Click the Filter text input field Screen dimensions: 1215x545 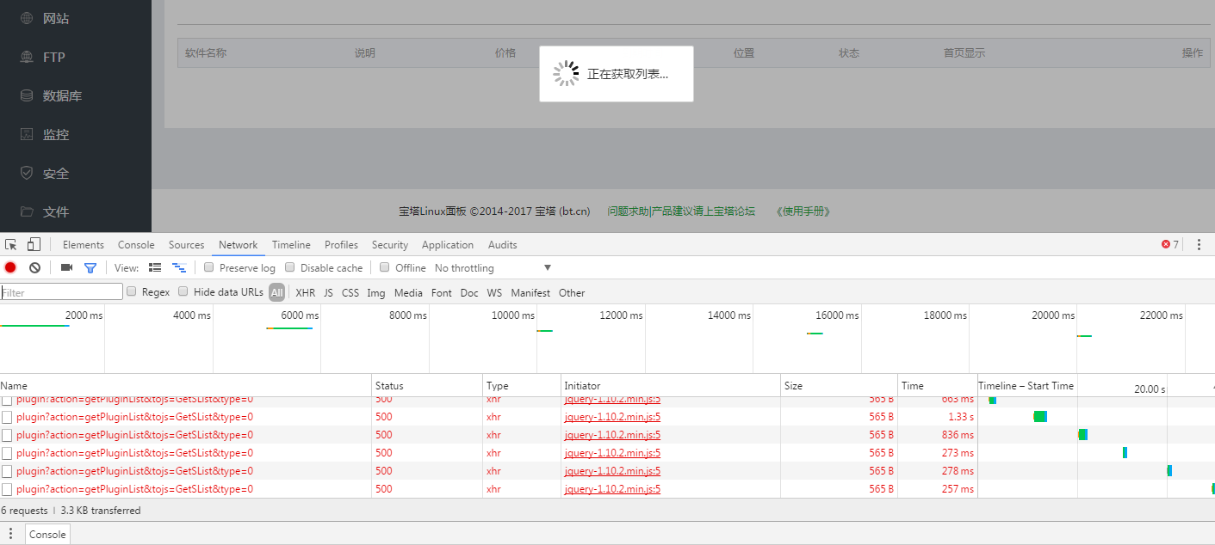coord(62,292)
